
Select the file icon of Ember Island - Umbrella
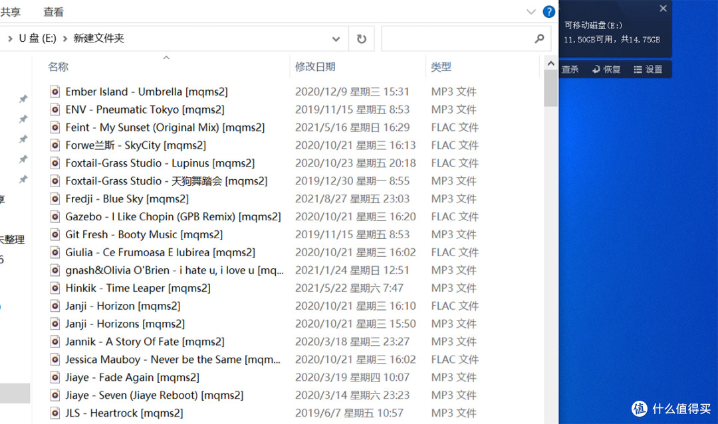click(x=55, y=92)
